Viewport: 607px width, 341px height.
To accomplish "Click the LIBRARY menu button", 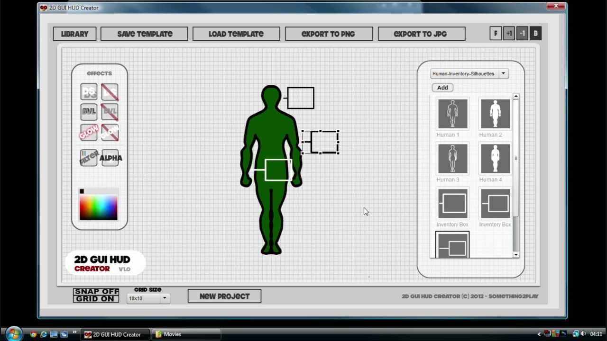I will click(74, 34).
